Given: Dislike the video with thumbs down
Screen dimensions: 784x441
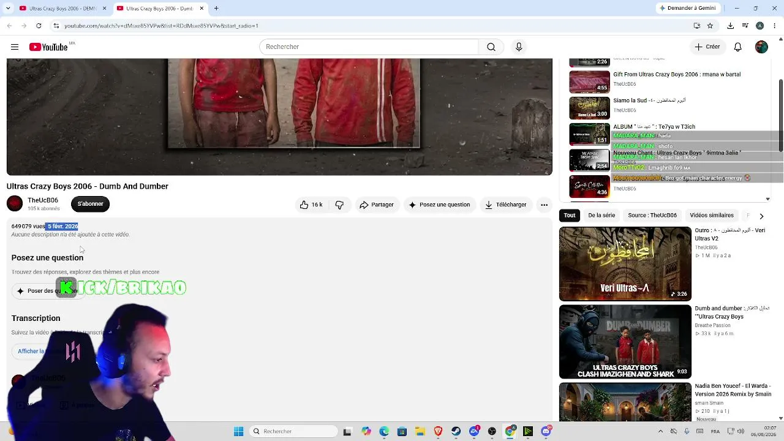Looking at the screenshot, I should pos(339,205).
